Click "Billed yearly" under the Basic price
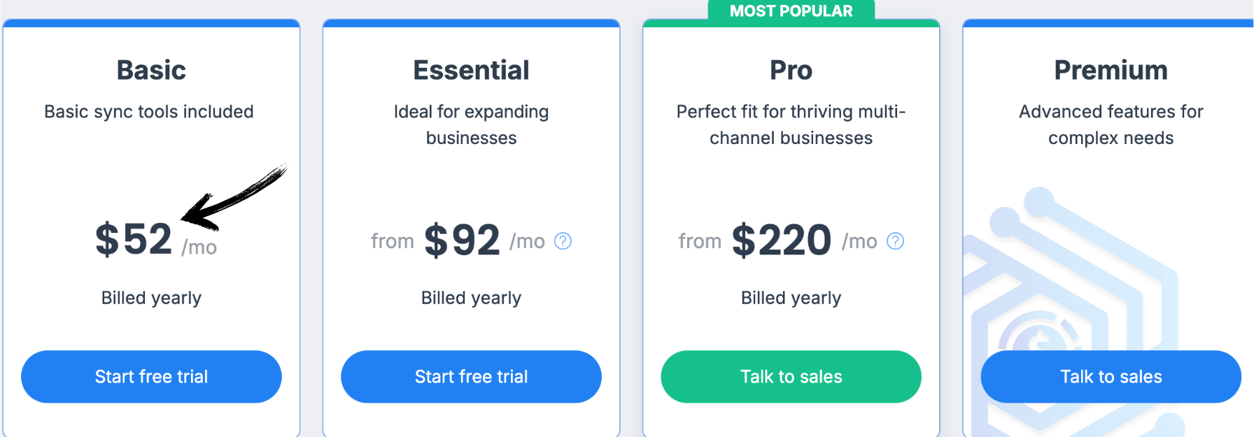 151,298
